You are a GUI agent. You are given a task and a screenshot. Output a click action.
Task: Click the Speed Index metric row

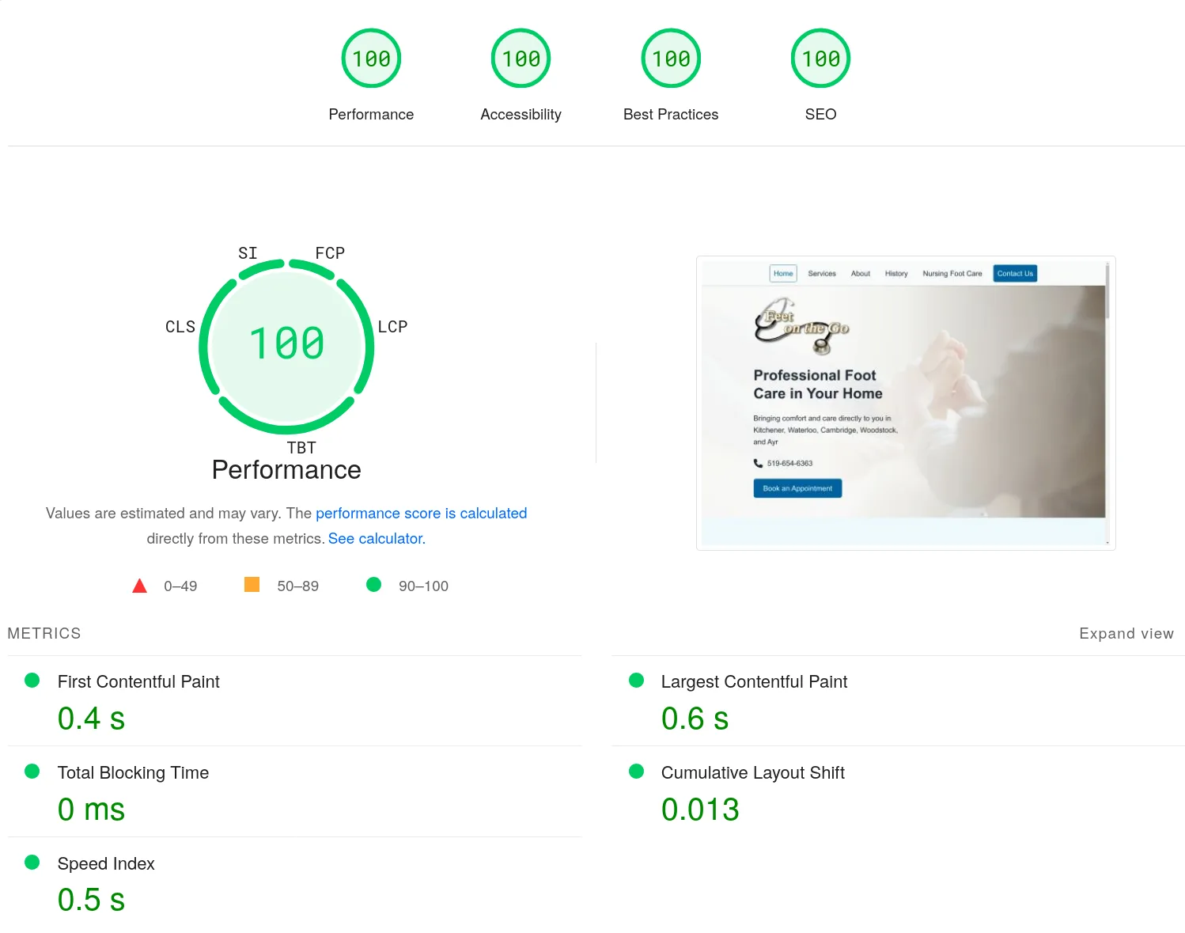point(295,883)
